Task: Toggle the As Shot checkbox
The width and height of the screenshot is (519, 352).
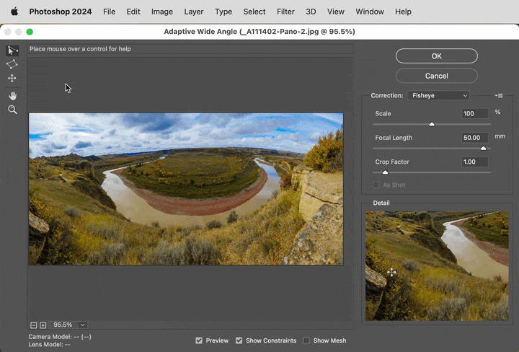Action: coord(376,185)
